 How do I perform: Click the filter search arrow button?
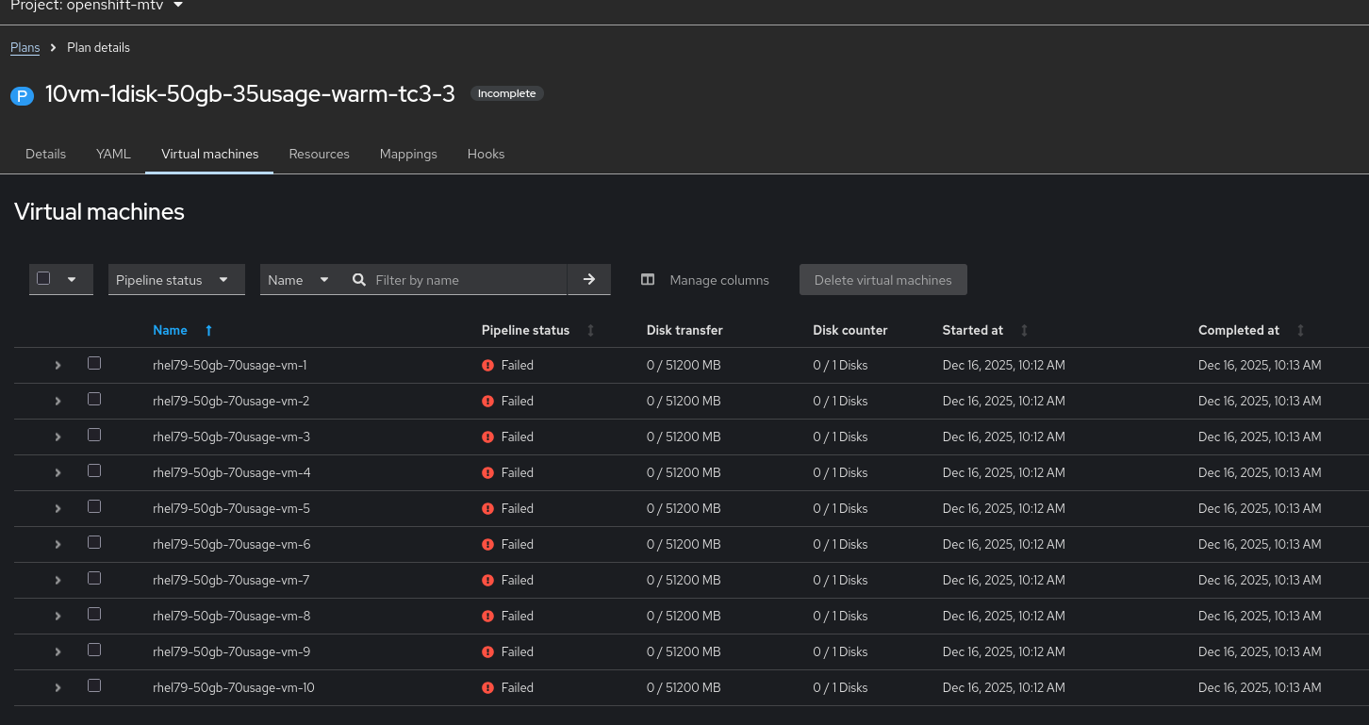pos(589,280)
